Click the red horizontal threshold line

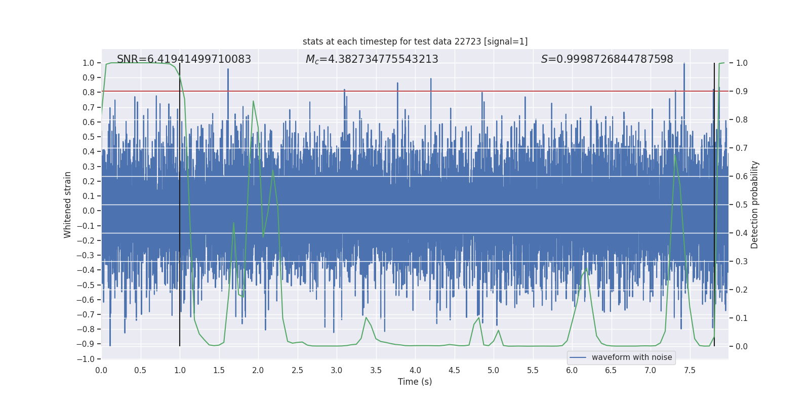pyautogui.click(x=415, y=92)
